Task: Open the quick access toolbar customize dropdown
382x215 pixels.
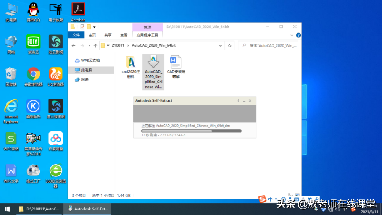Action: coord(95,27)
